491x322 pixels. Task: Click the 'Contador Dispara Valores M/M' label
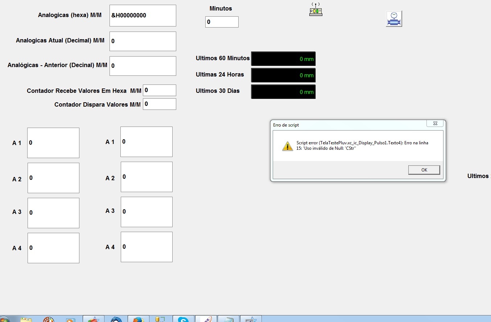click(98, 104)
